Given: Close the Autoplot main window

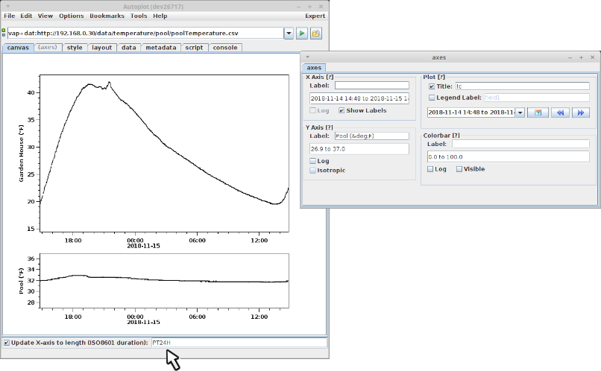Looking at the screenshot, I should pyautogui.click(x=321, y=7).
